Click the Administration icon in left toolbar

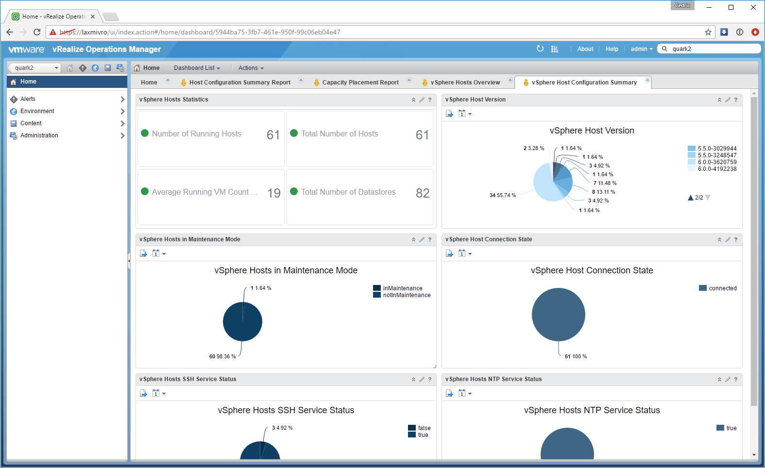[120, 68]
